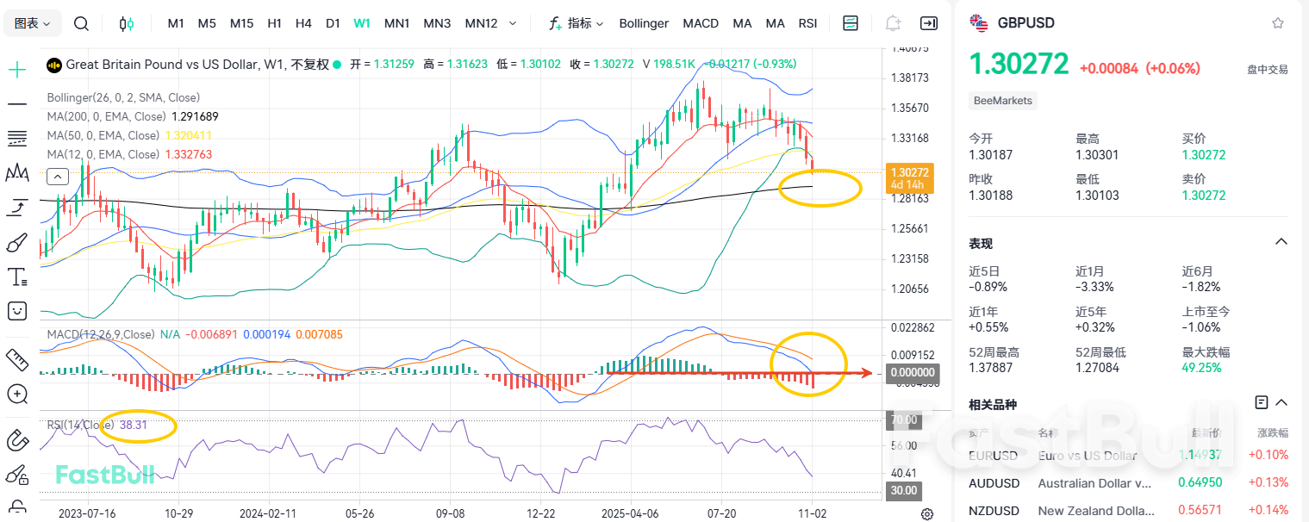Toggle the drawing lock tool
This screenshot has height=522, width=1309.
click(x=16, y=508)
